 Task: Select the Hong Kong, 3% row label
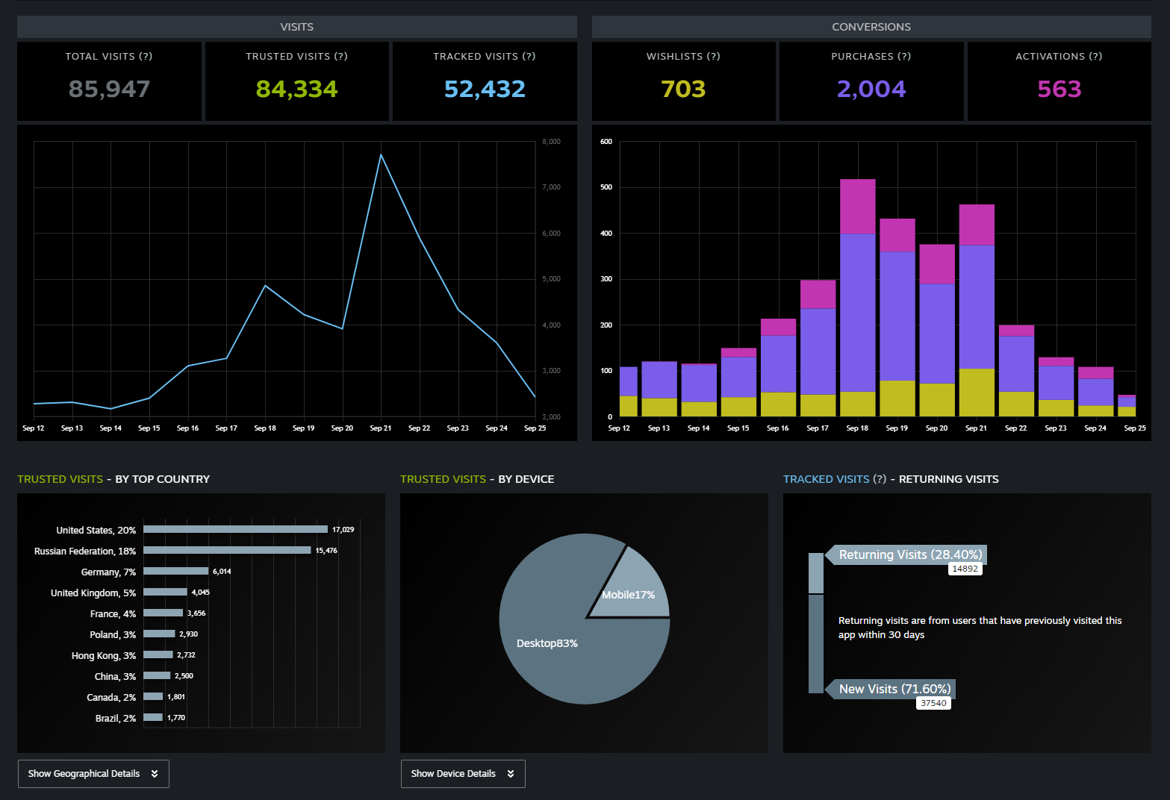104,656
